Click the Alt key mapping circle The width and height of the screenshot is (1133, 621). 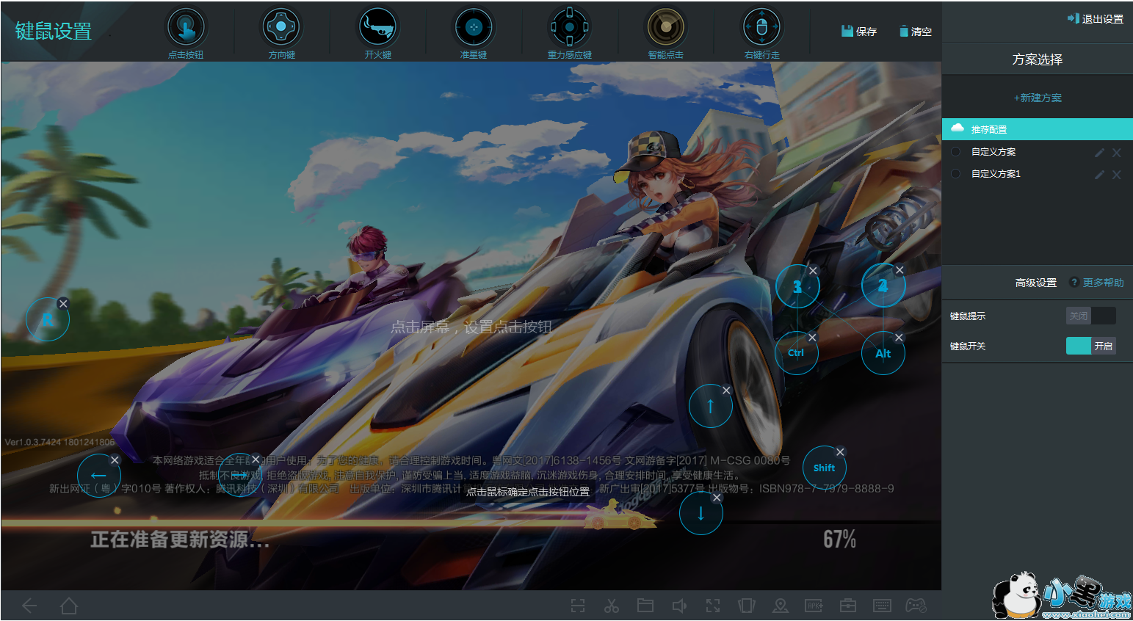coord(883,353)
